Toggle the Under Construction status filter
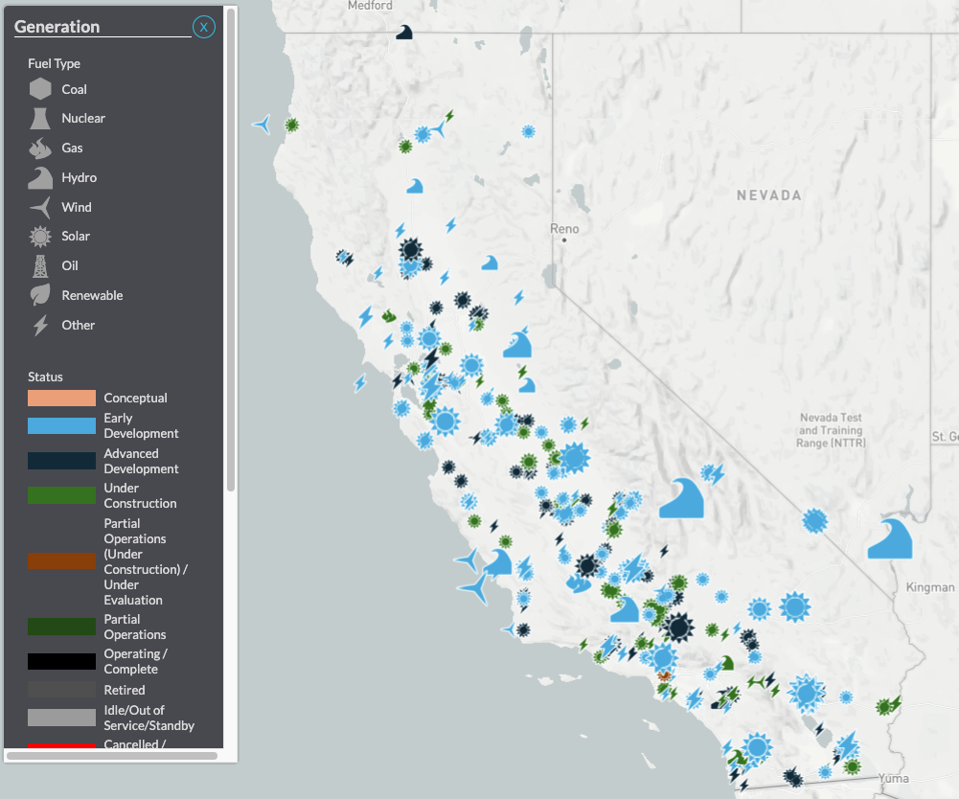 click(59, 495)
